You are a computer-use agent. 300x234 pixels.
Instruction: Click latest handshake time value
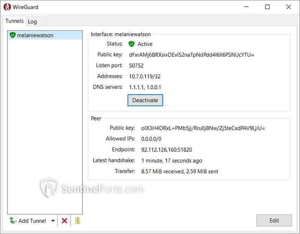pyautogui.click(x=172, y=161)
